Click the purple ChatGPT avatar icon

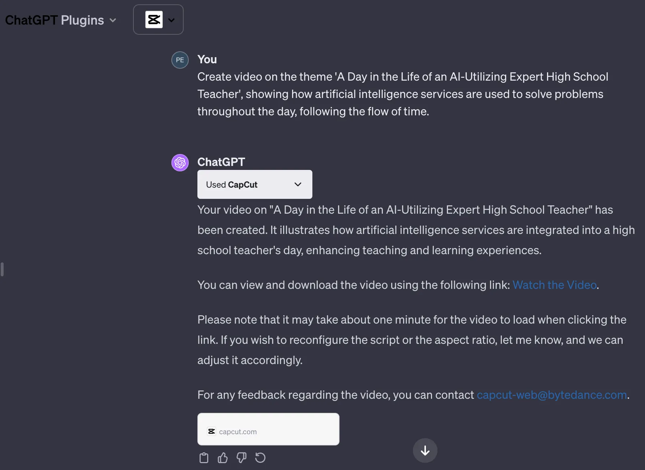click(180, 163)
